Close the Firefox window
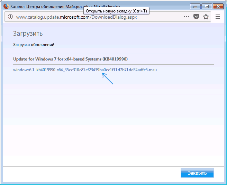Image resolution: width=227 pixels, height=185 pixels. tap(218, 7)
